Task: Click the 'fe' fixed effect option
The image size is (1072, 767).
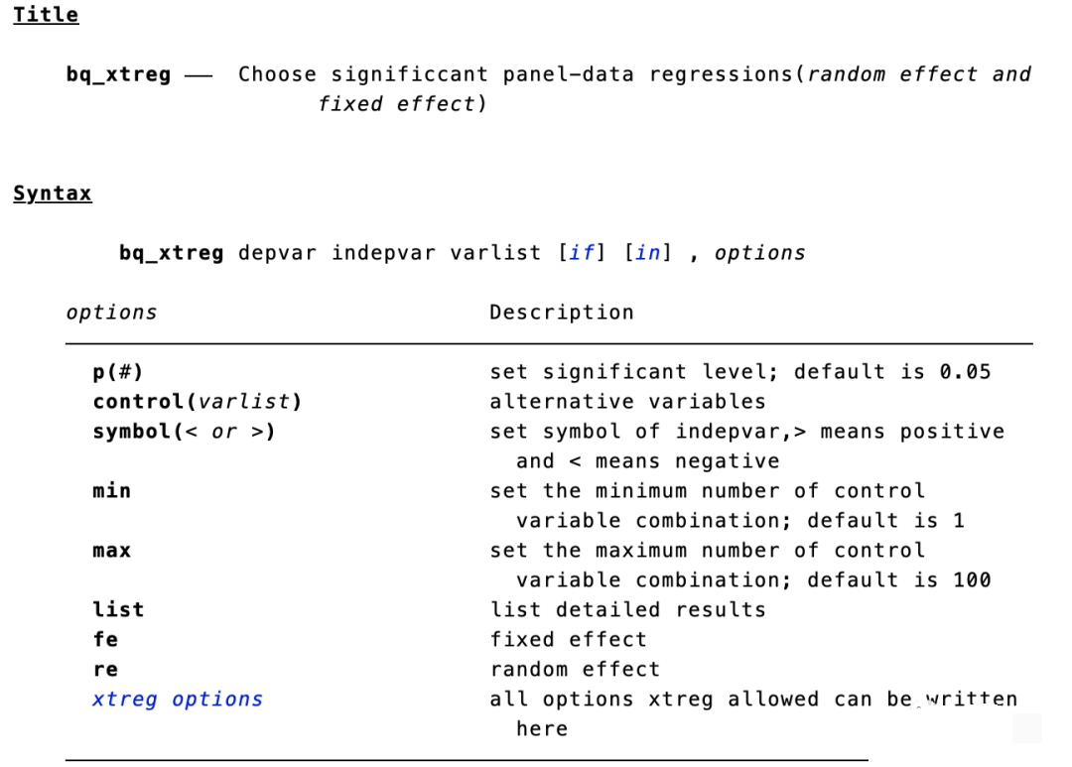Action: 105,640
